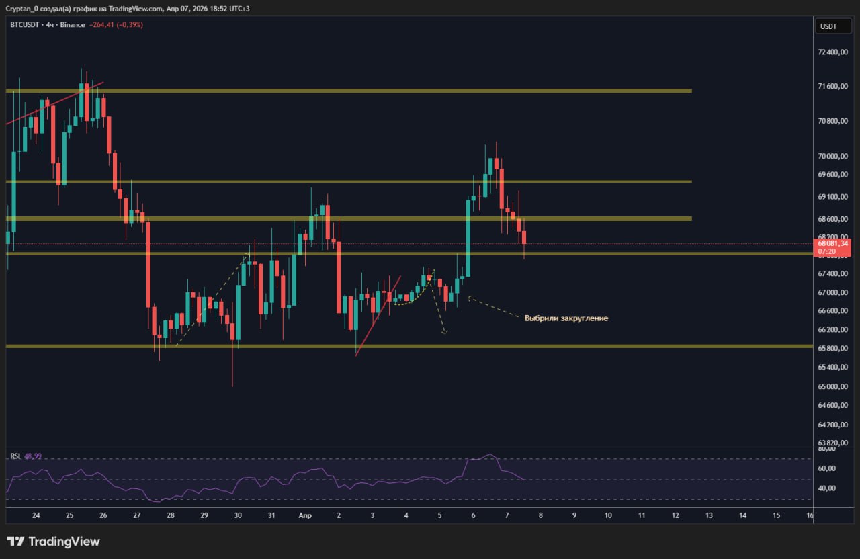The width and height of the screenshot is (860, 559).
Task: Click date 16 on the time axis
Action: (810, 515)
